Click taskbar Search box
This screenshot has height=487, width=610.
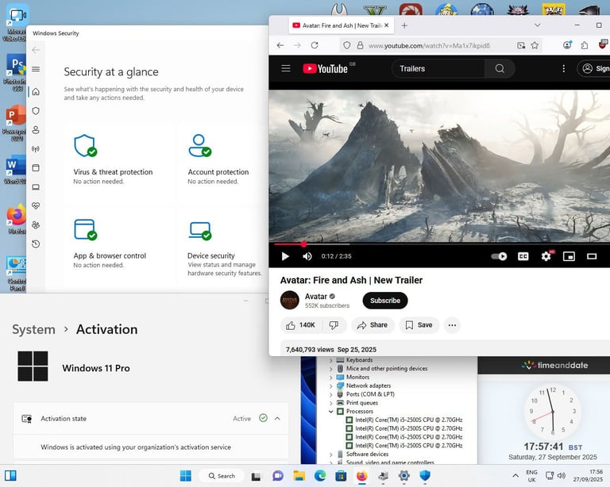(222, 476)
